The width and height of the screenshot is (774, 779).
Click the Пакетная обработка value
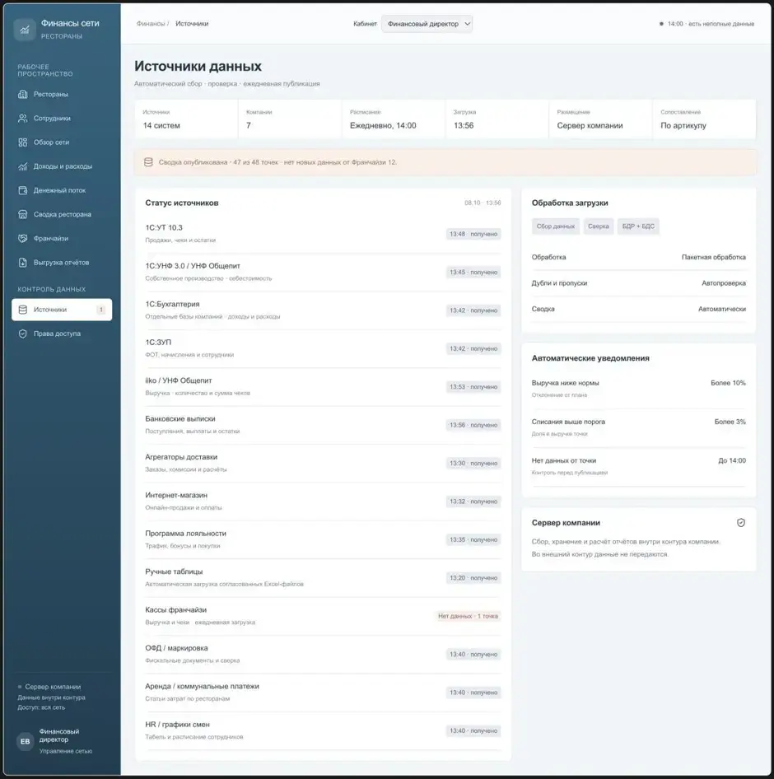[x=713, y=258]
